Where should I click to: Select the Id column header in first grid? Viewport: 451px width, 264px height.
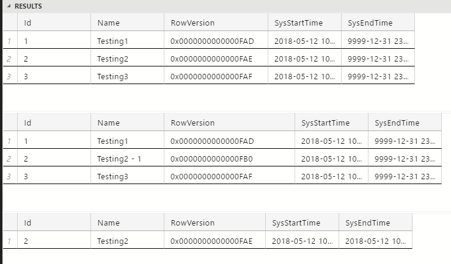(54, 23)
